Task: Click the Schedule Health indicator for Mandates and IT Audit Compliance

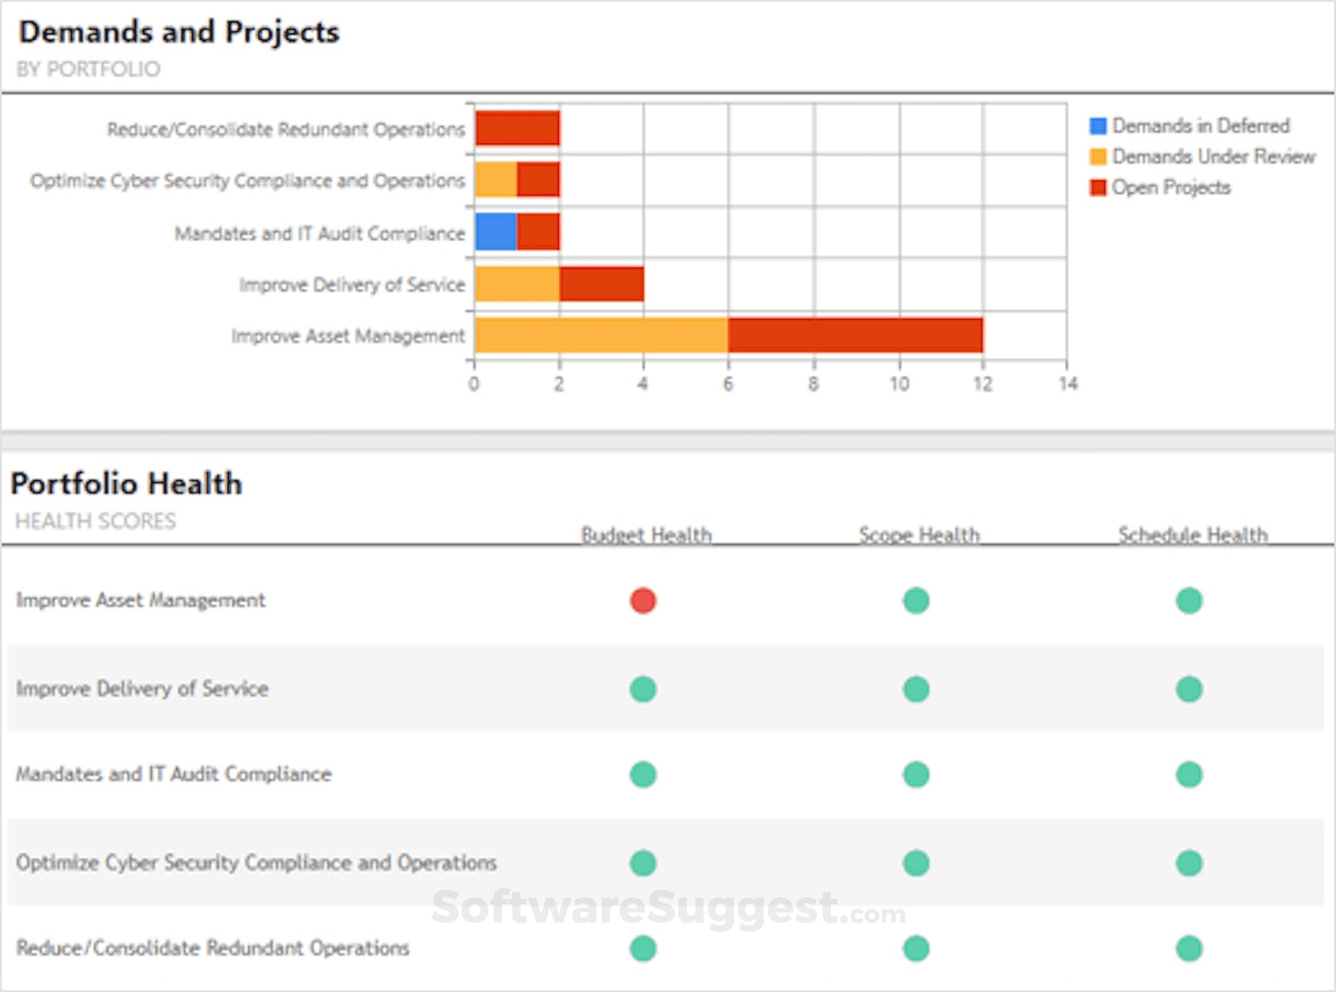Action: click(1189, 774)
